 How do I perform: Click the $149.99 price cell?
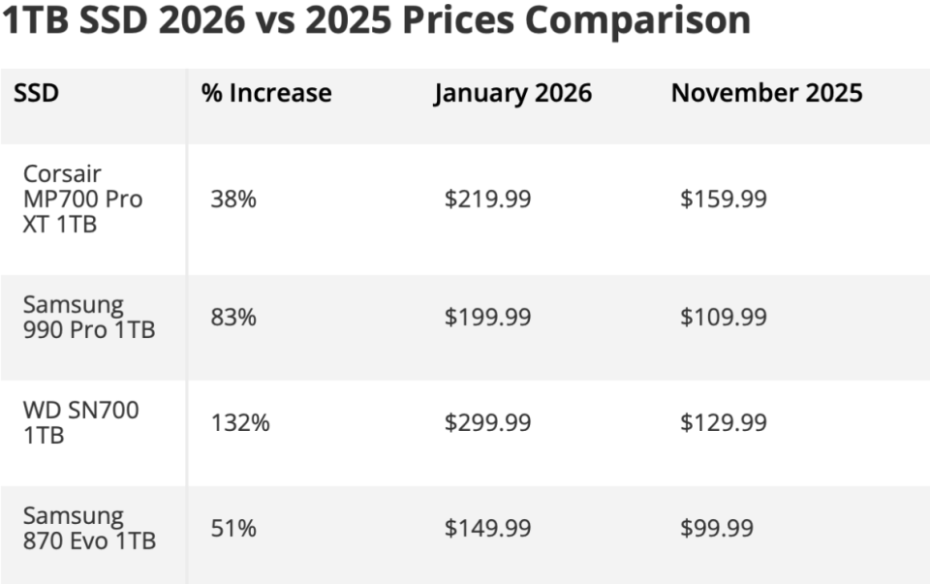(487, 528)
